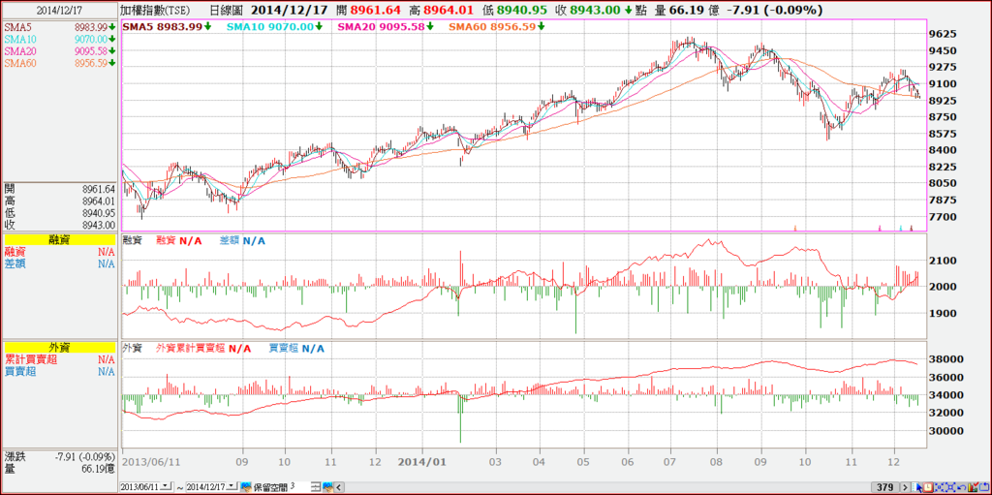
Task: Click the SMA10 9070.00 legend in the chart header
Action: [275, 26]
